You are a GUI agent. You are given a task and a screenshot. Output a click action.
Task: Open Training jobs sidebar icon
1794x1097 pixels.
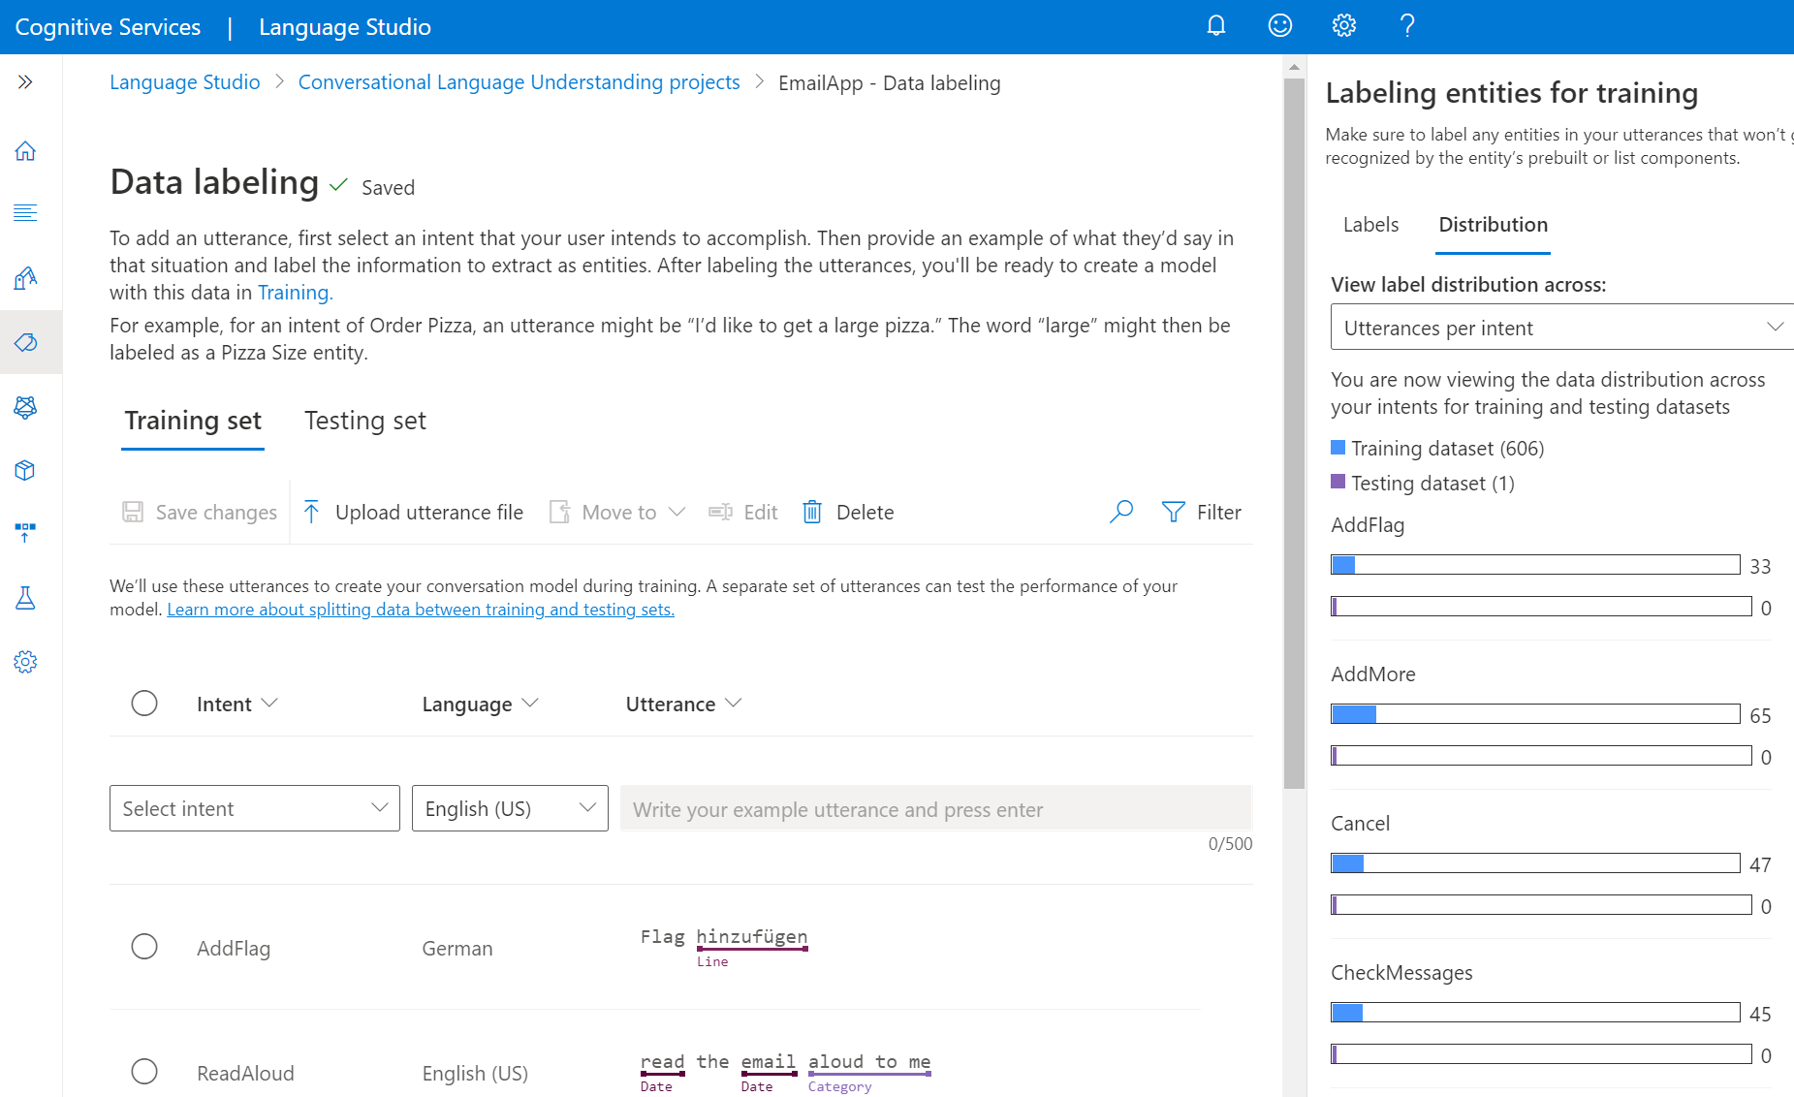point(26,407)
